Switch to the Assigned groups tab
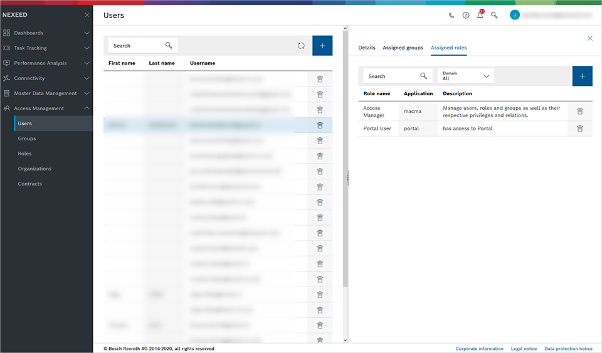This screenshot has height=353, width=602. tap(403, 48)
